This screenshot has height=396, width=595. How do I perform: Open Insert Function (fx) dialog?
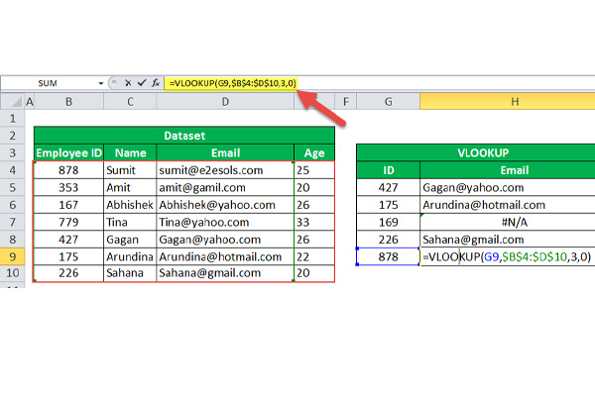(156, 83)
